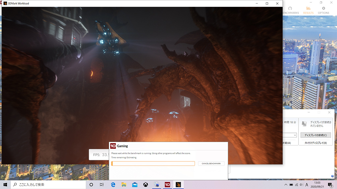
Task: Show hidden system tray icons
Action: 286,185
